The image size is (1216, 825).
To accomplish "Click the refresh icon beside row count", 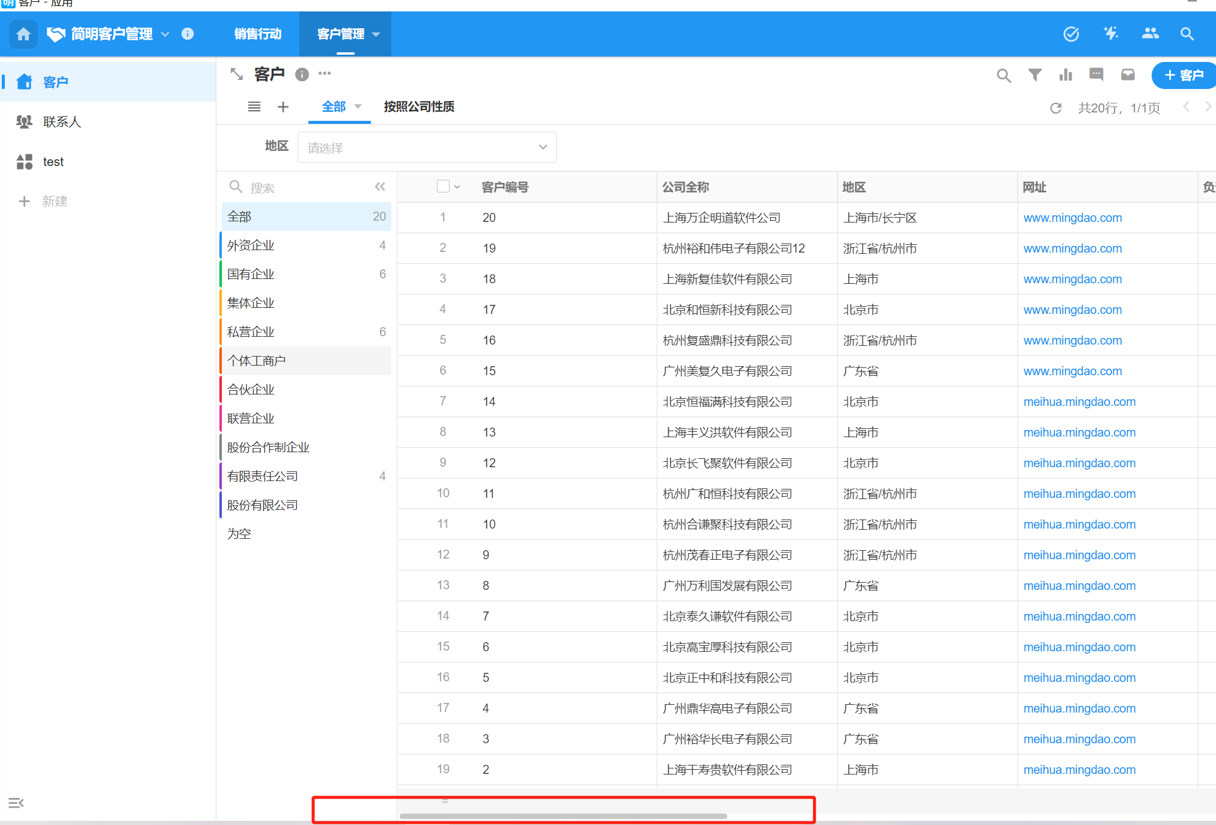I will 1056,108.
